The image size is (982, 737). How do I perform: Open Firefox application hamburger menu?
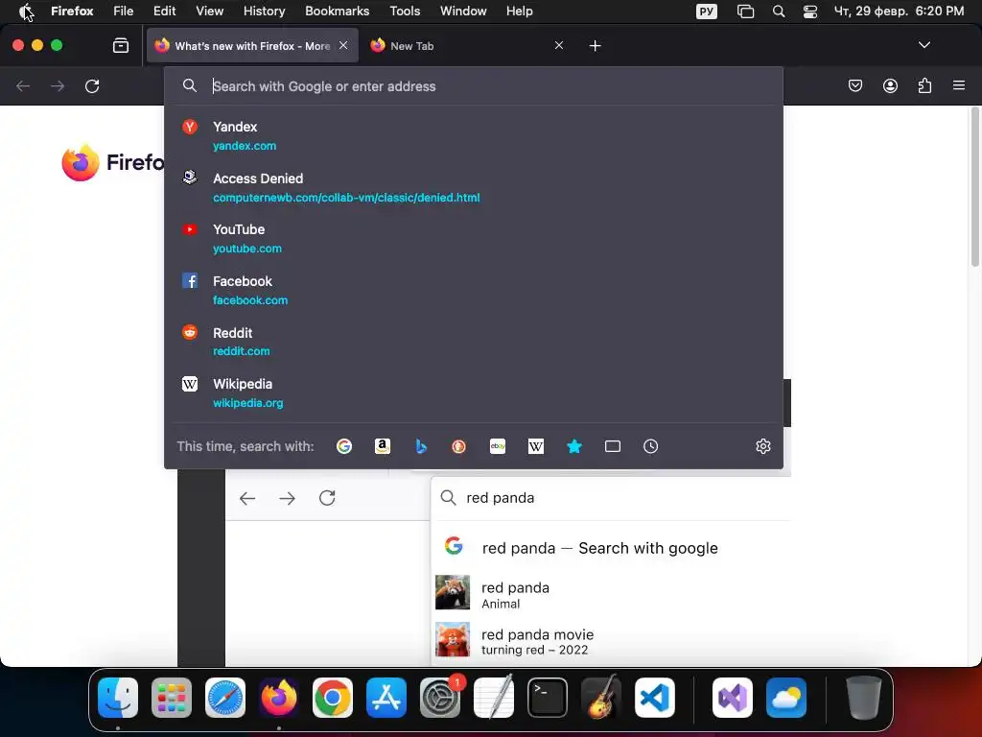pos(959,85)
